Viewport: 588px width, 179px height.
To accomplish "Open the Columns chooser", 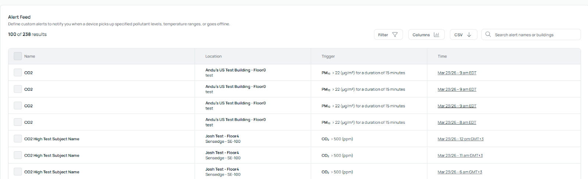I will 426,35.
